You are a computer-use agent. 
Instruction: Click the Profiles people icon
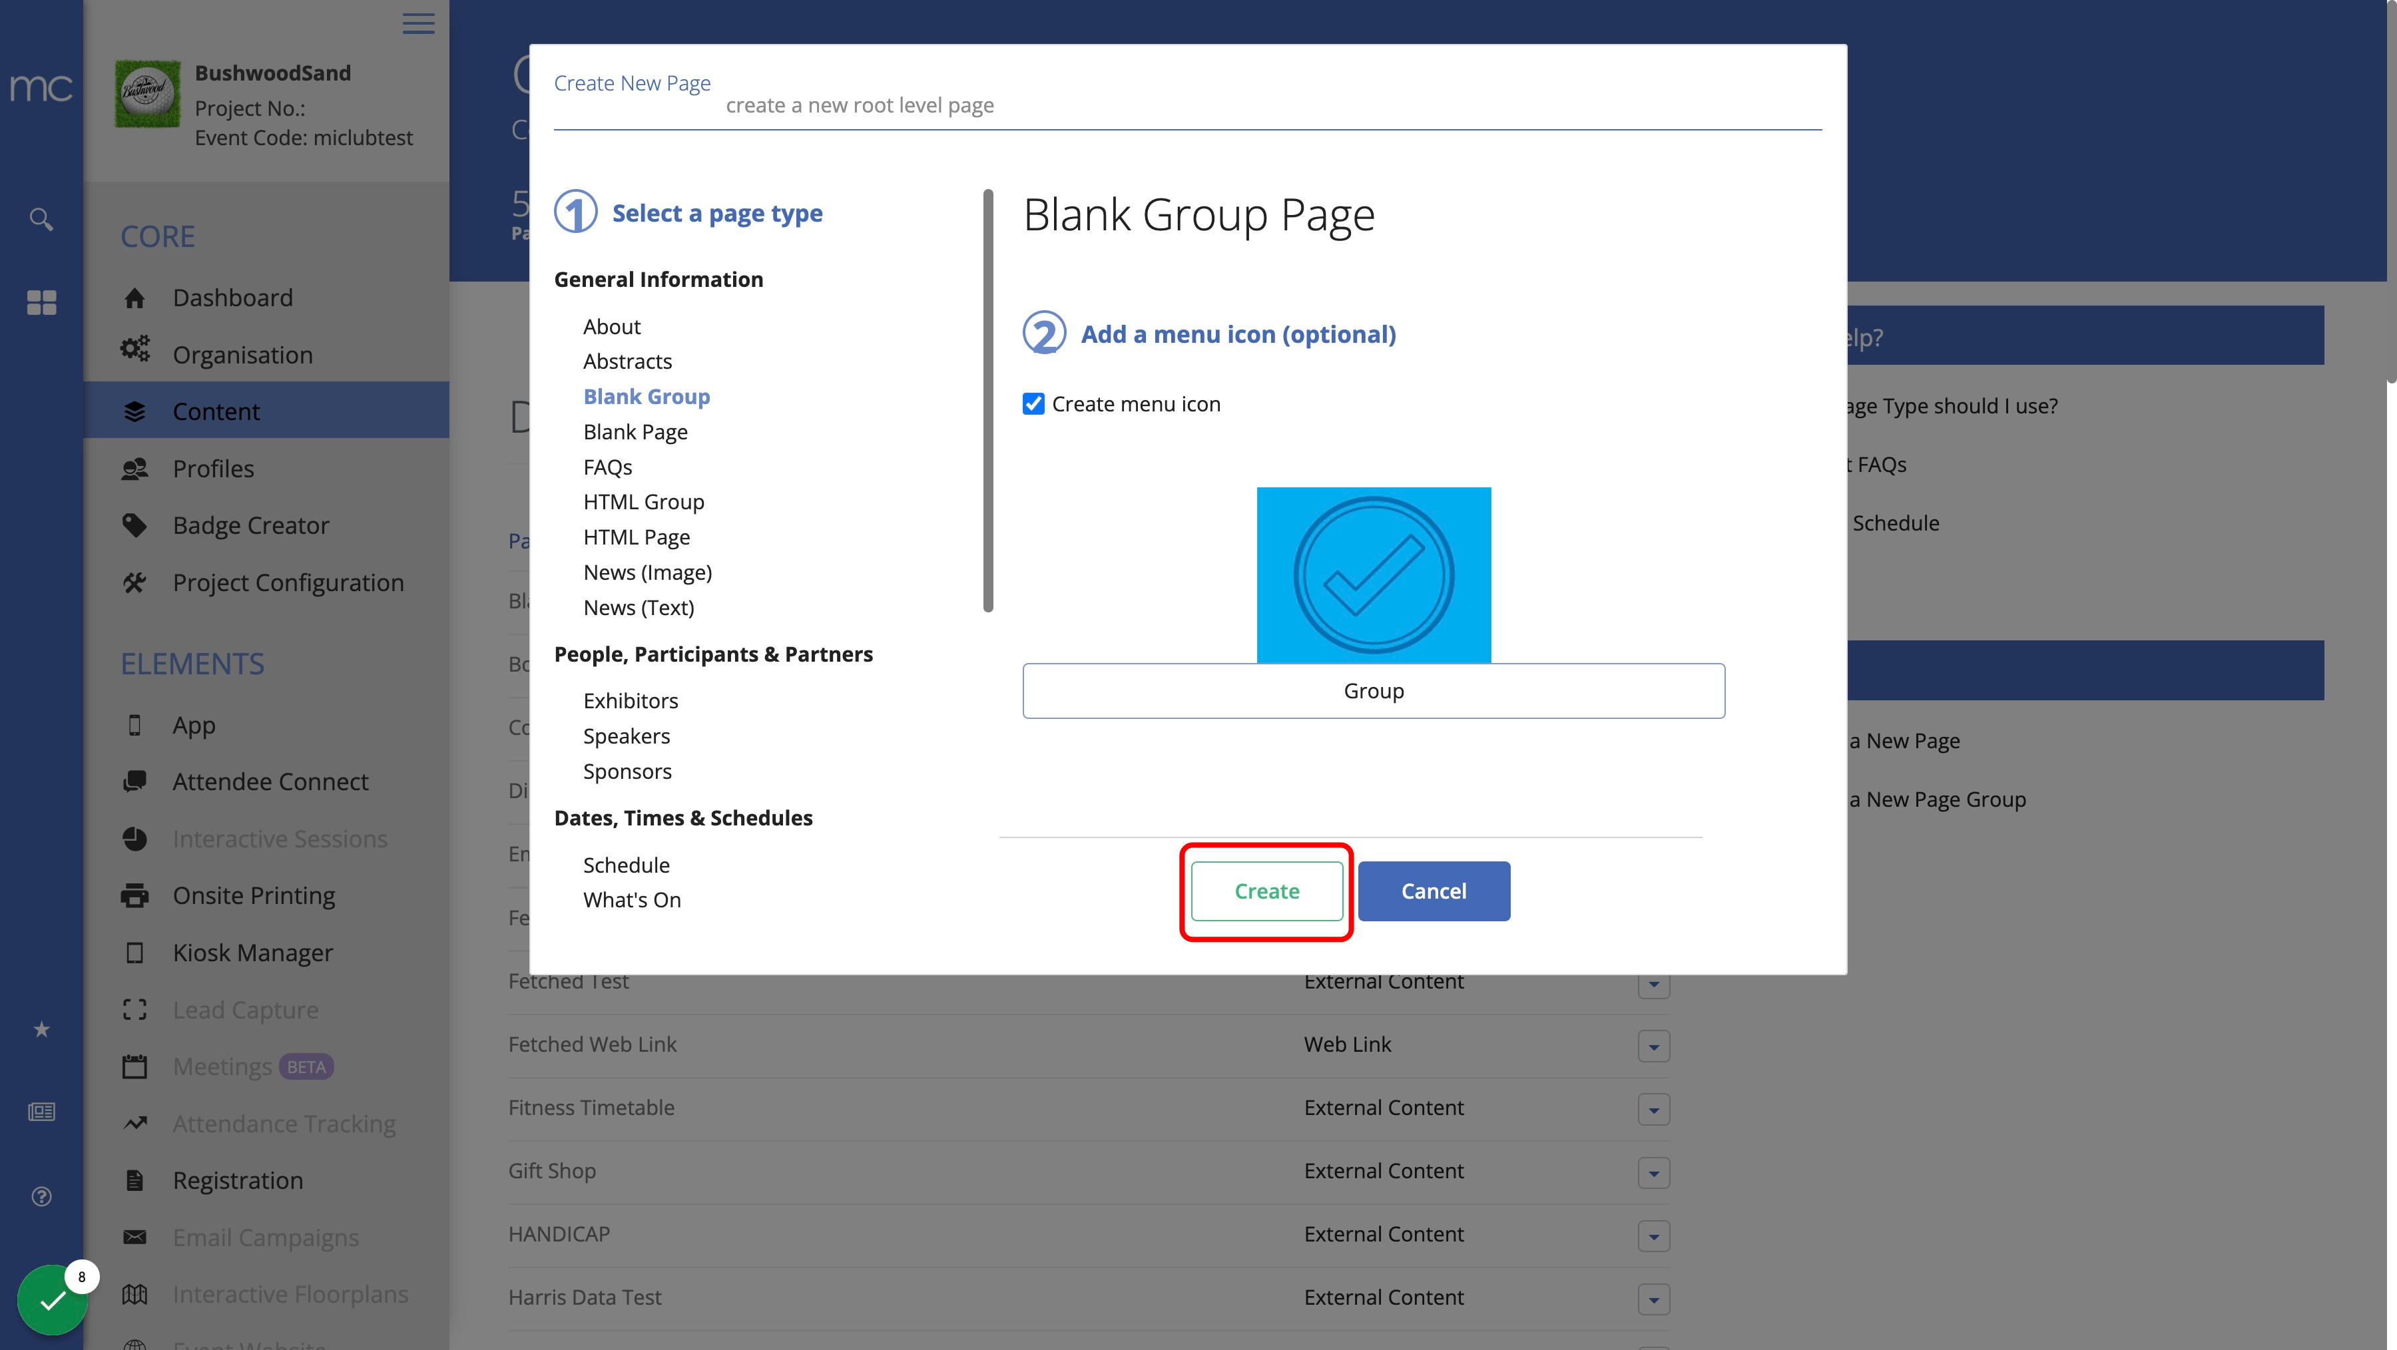pyautogui.click(x=135, y=469)
